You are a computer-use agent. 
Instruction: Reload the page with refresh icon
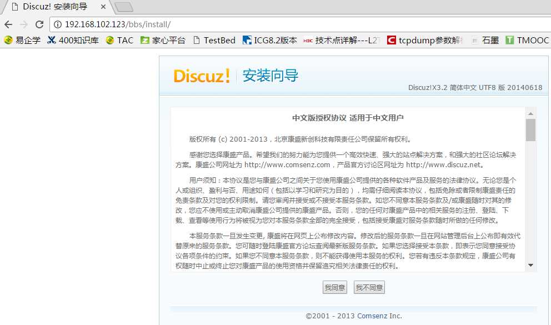pyautogui.click(x=39, y=24)
